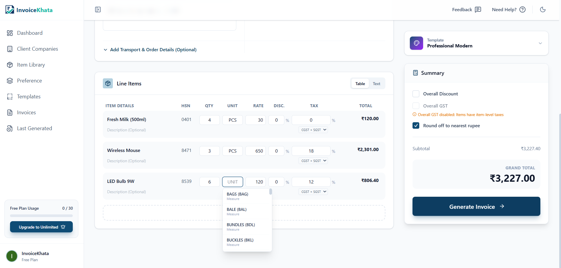This screenshot has width=561, height=268.
Task: Go to Preference settings
Action: click(x=29, y=80)
